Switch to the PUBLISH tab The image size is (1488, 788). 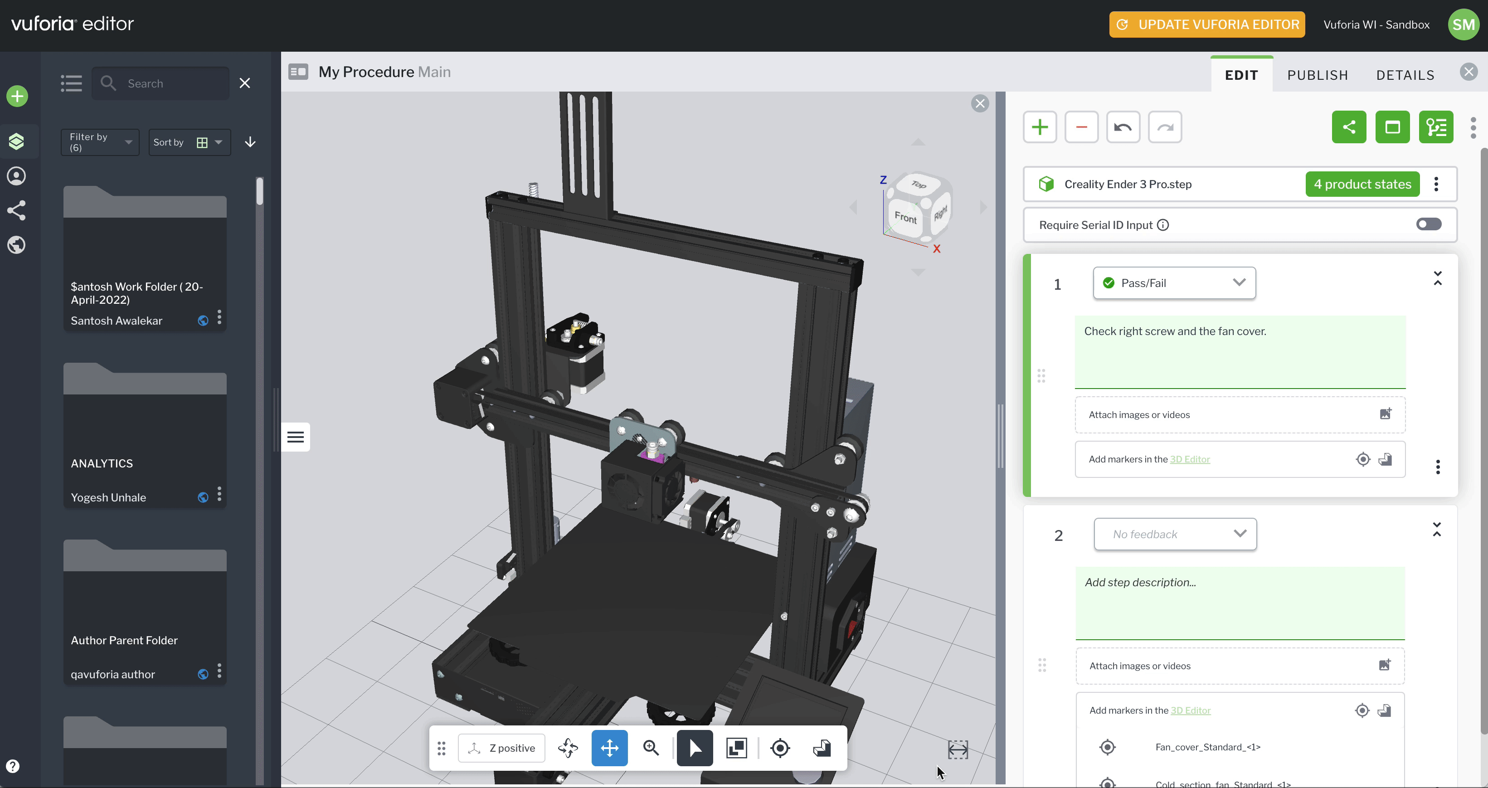(x=1318, y=75)
